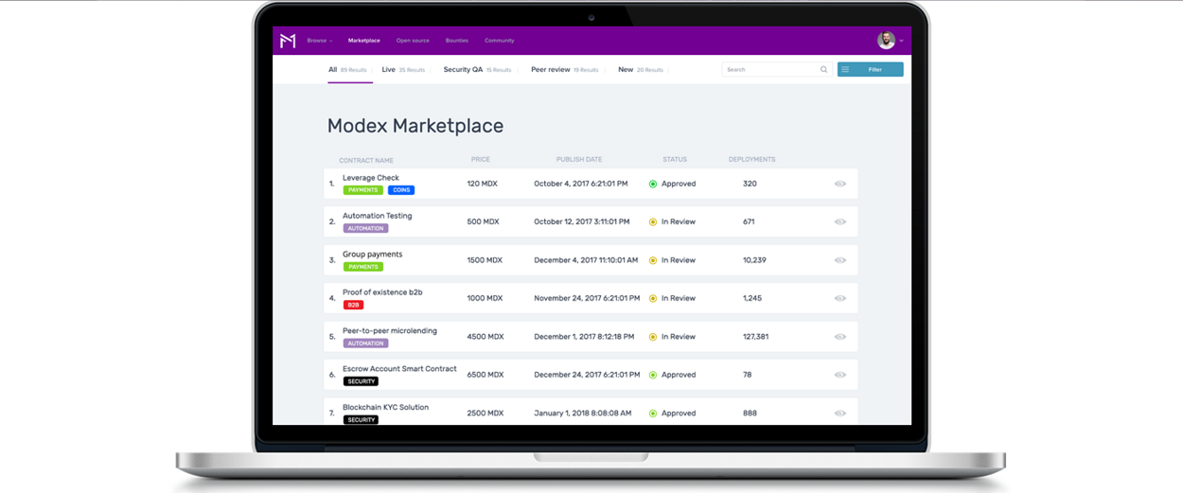Switch to the Live tab
1183x493 pixels.
403,69
